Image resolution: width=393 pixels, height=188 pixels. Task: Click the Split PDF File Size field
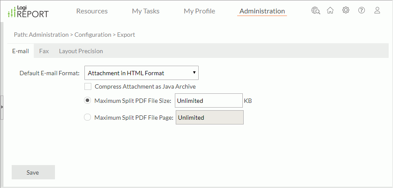[208, 101]
